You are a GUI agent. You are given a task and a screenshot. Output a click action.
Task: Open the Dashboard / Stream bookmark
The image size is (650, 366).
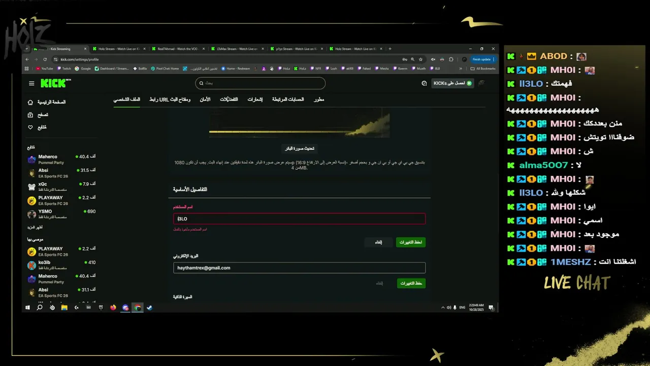112,69
